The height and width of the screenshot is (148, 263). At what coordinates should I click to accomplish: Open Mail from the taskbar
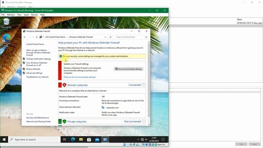(x=97, y=139)
